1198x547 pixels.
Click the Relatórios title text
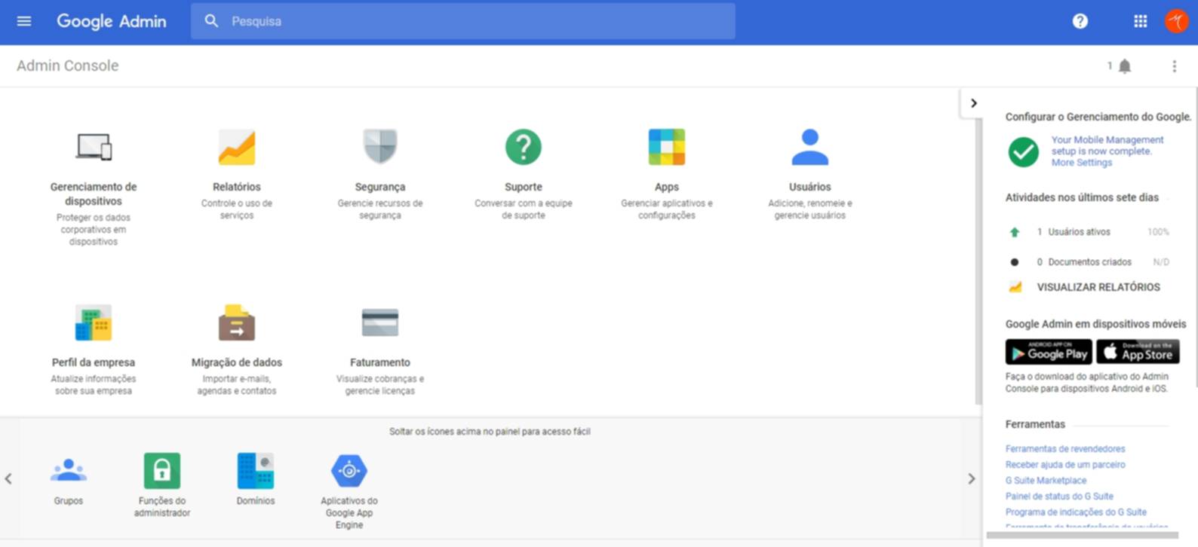[237, 187]
